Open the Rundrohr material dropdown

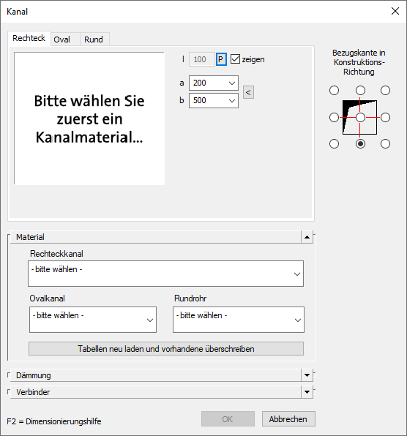point(239,320)
